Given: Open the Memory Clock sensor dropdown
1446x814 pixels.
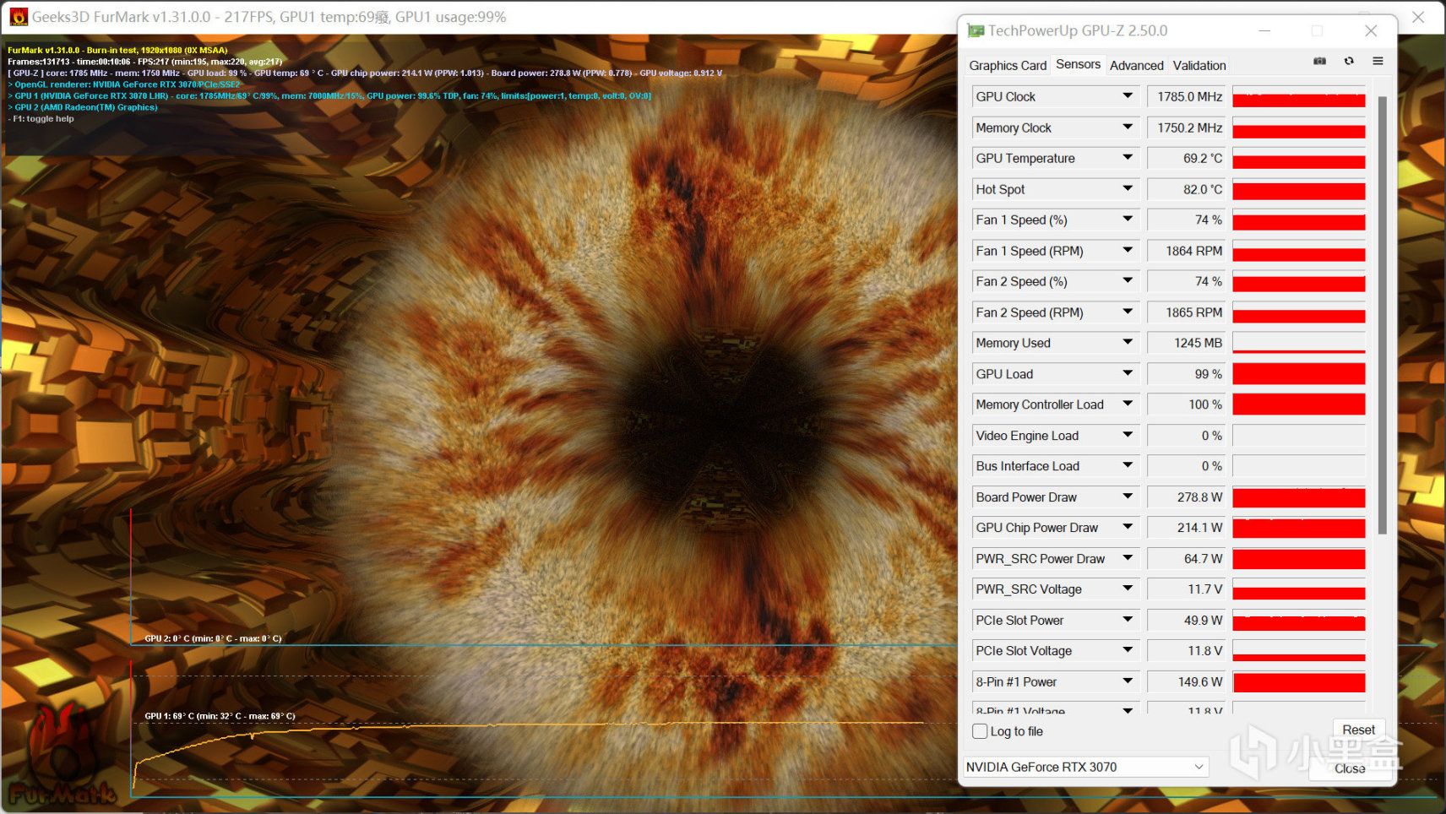Looking at the screenshot, I should [x=1128, y=128].
